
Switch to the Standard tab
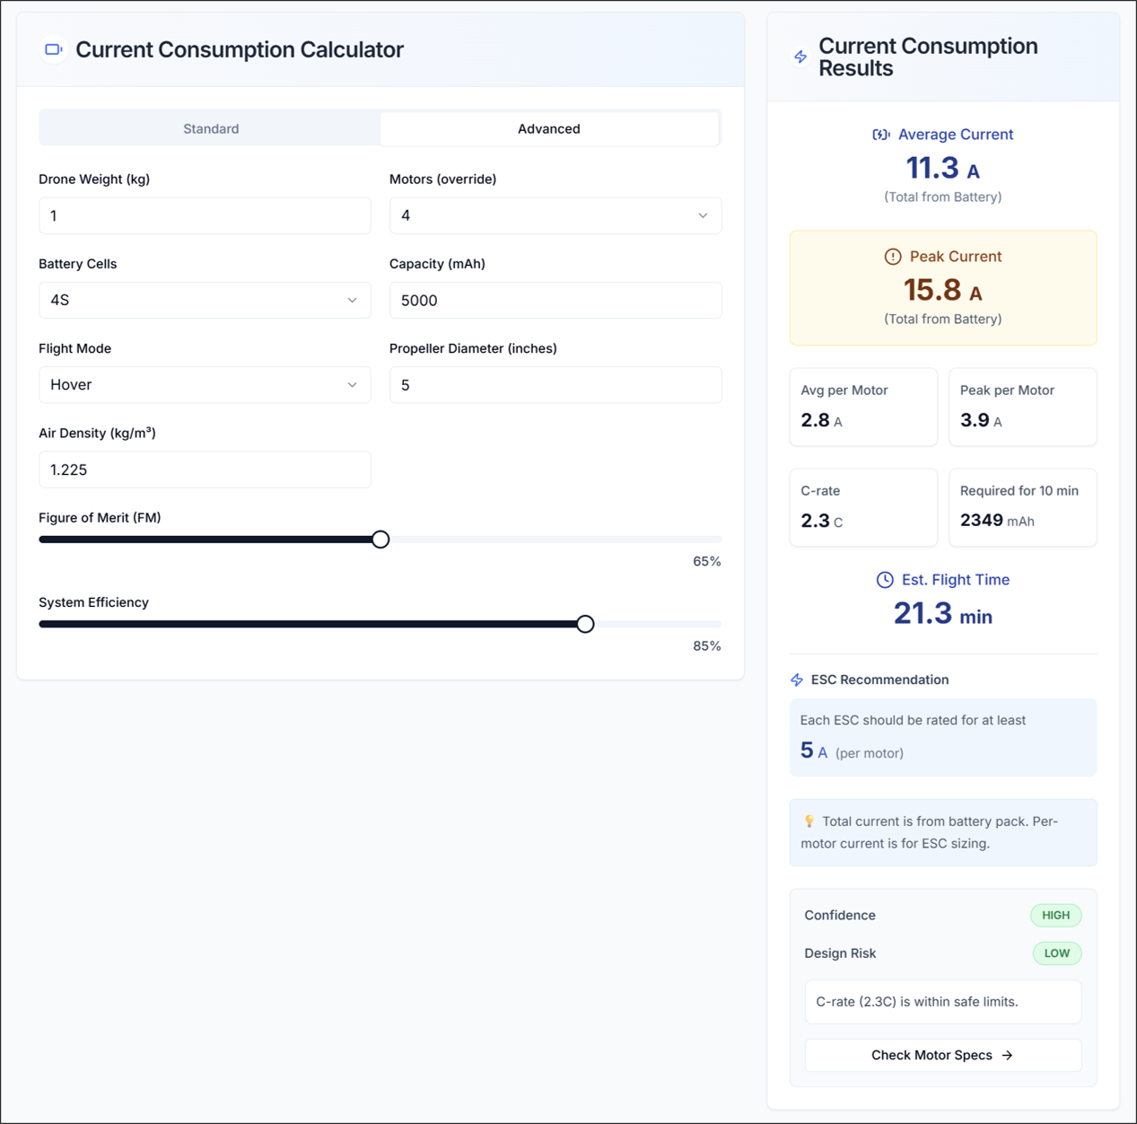(x=210, y=128)
